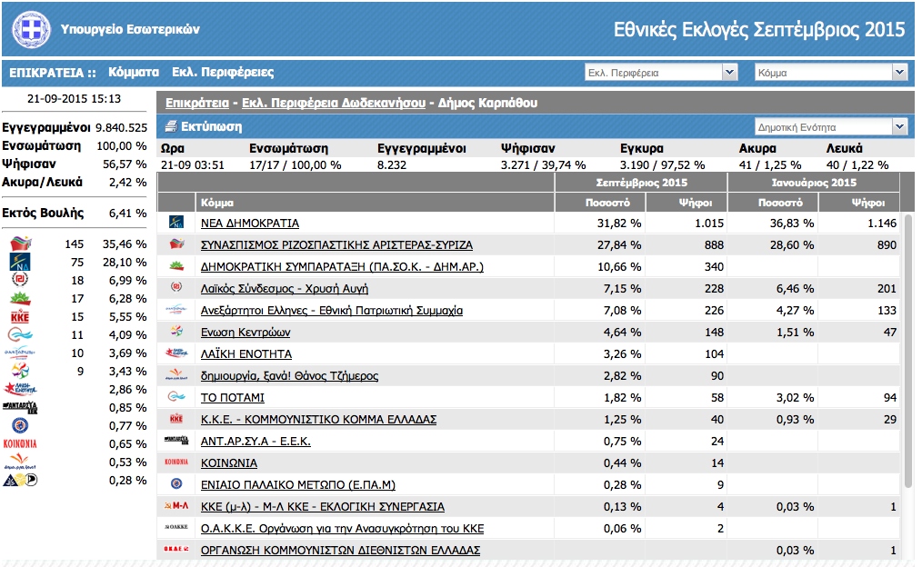Open the Ανεξάρτητοι Έλληνες - Εθνική Πατριωτική Συμμαχία link
Viewport: 922px width, 567px height.
point(332,310)
